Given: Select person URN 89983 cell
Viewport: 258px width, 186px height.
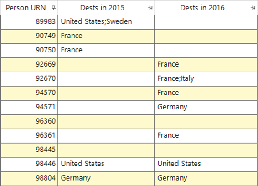Looking at the screenshot, I should coord(29,22).
